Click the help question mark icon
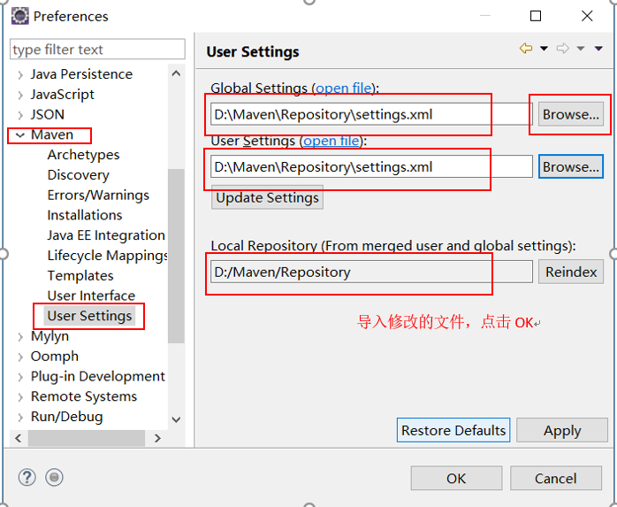This screenshot has height=507, width=617. 27,478
